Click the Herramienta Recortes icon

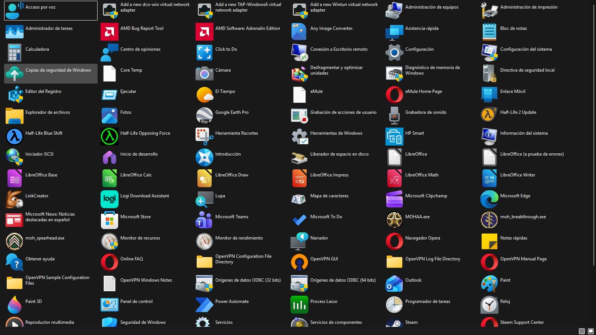point(205,137)
